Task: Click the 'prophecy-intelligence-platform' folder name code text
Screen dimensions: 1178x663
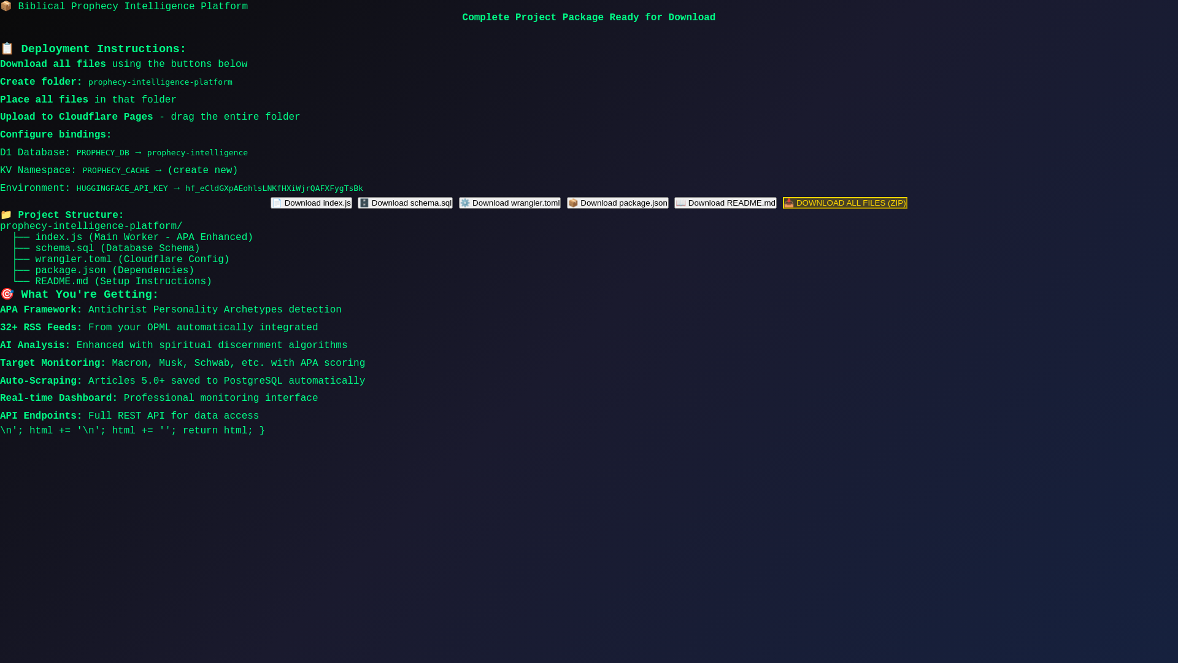Action: click(x=160, y=82)
